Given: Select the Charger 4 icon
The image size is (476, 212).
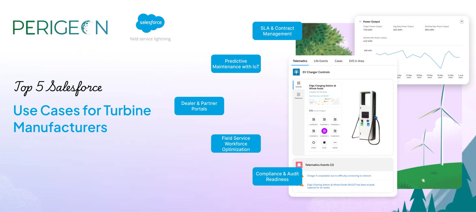Looking at the screenshot, I should (x=313, y=131).
